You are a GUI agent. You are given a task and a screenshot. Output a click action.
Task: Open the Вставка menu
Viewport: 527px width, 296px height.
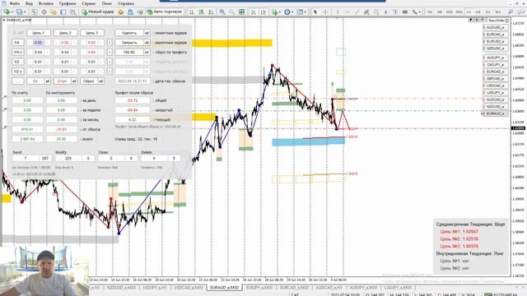point(46,3)
